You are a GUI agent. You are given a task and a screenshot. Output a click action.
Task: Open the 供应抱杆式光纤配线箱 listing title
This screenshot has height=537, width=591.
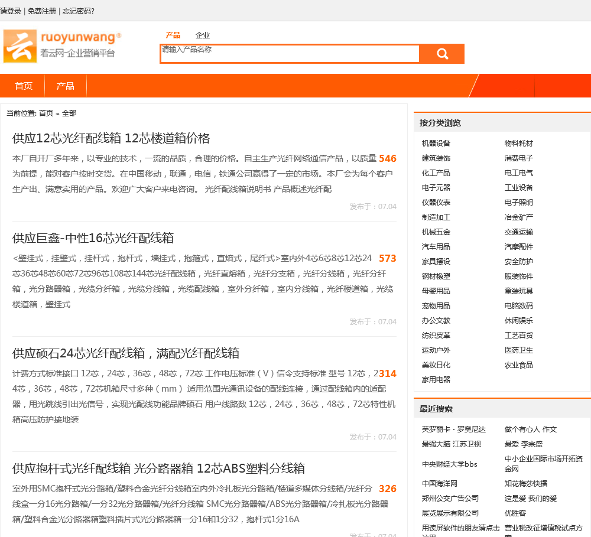click(158, 468)
